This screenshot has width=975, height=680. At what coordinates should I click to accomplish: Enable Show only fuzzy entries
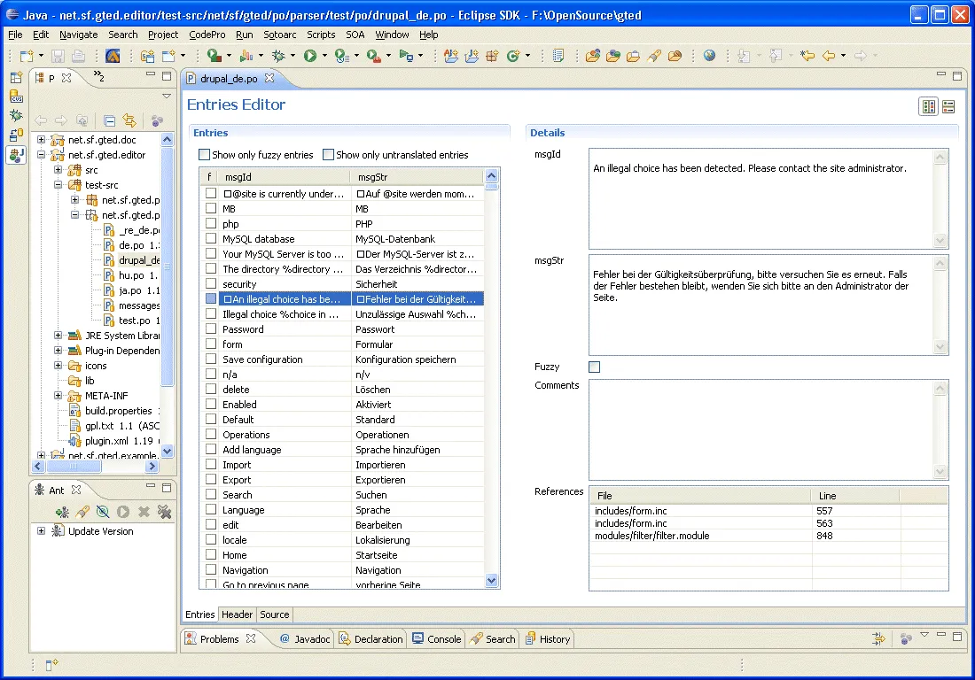tap(203, 154)
